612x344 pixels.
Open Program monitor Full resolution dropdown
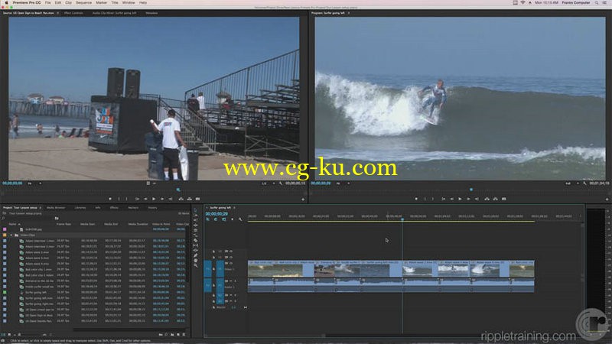[x=572, y=183]
